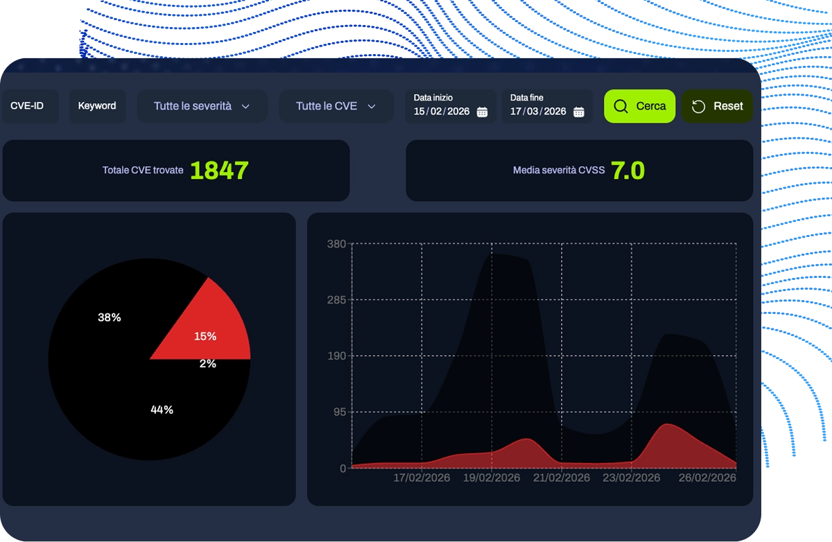
Task: Select the year 2026 in Data inizio
Action: click(x=458, y=112)
